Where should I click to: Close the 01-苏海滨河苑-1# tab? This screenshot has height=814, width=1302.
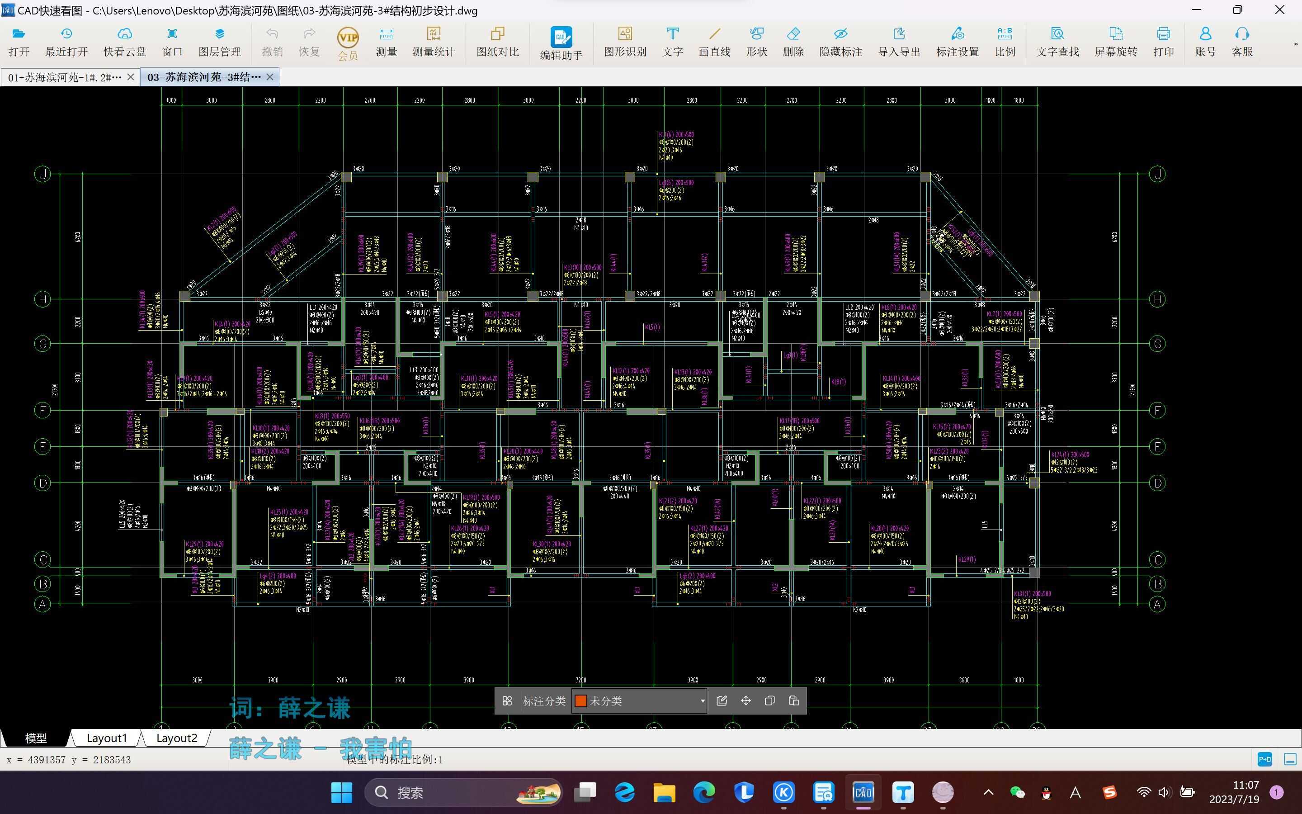[x=130, y=77]
